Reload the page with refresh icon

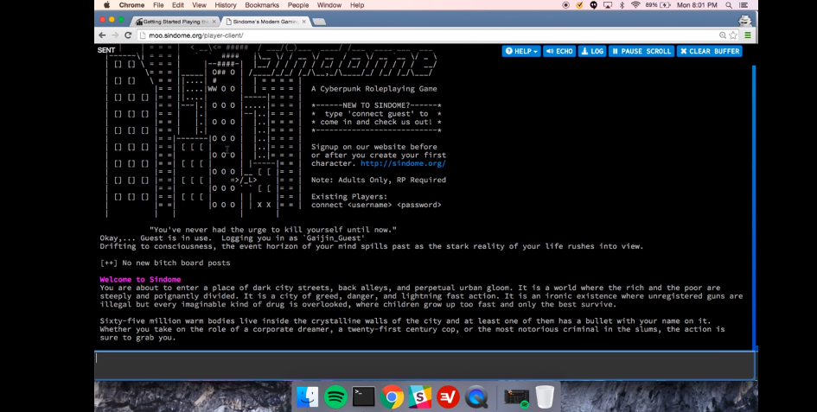click(128, 35)
